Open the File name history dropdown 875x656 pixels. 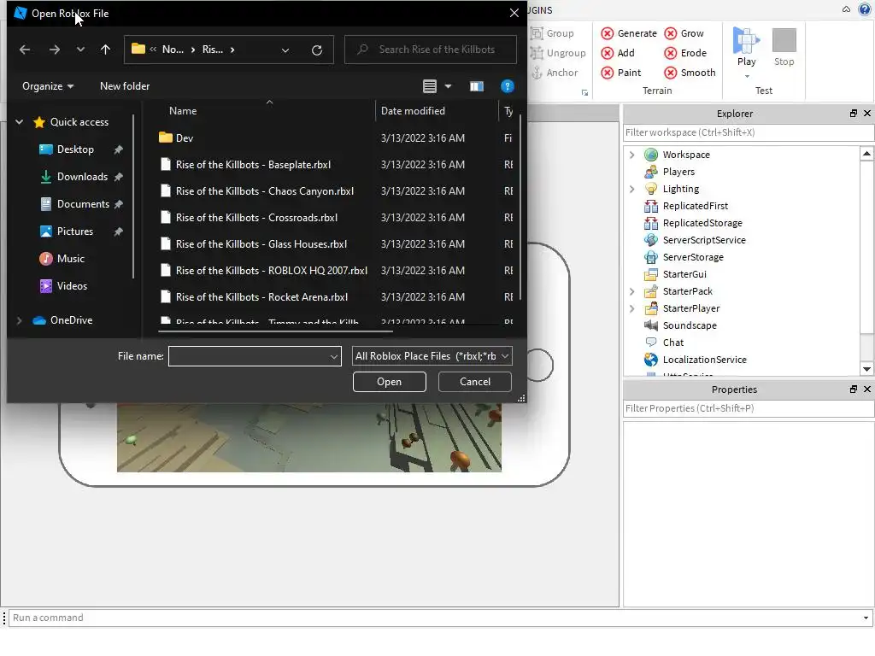[334, 356]
